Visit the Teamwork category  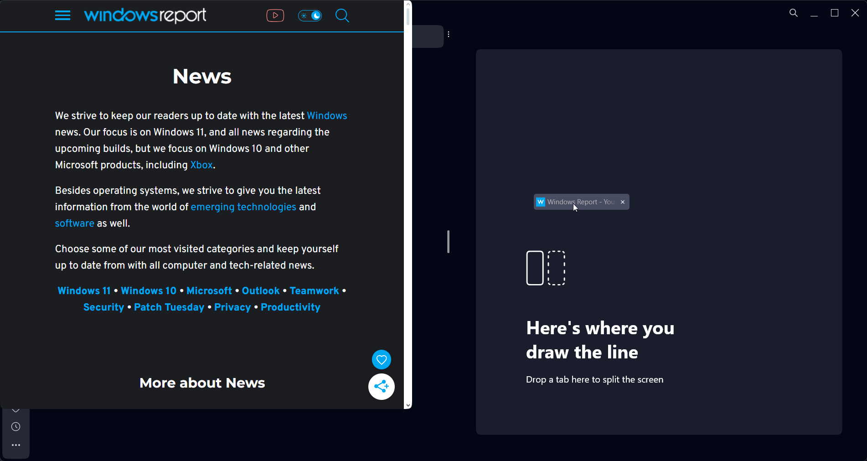coord(315,291)
